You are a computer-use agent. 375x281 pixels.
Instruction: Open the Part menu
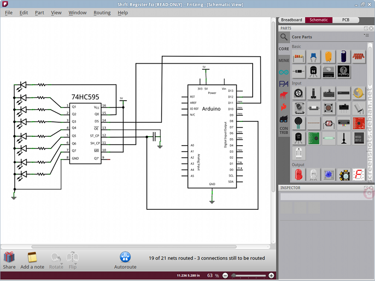pyautogui.click(x=39, y=13)
